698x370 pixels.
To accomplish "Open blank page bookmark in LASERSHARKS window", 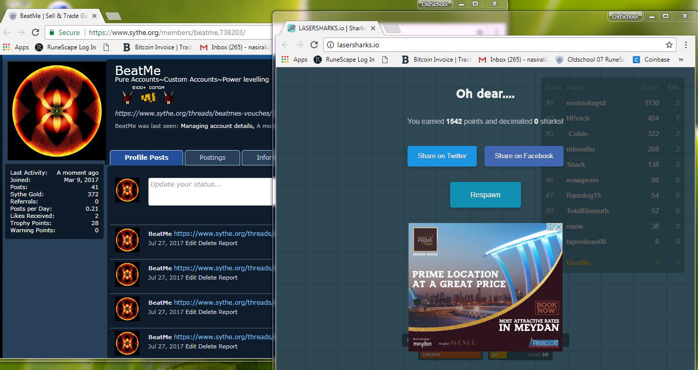I will (385, 60).
